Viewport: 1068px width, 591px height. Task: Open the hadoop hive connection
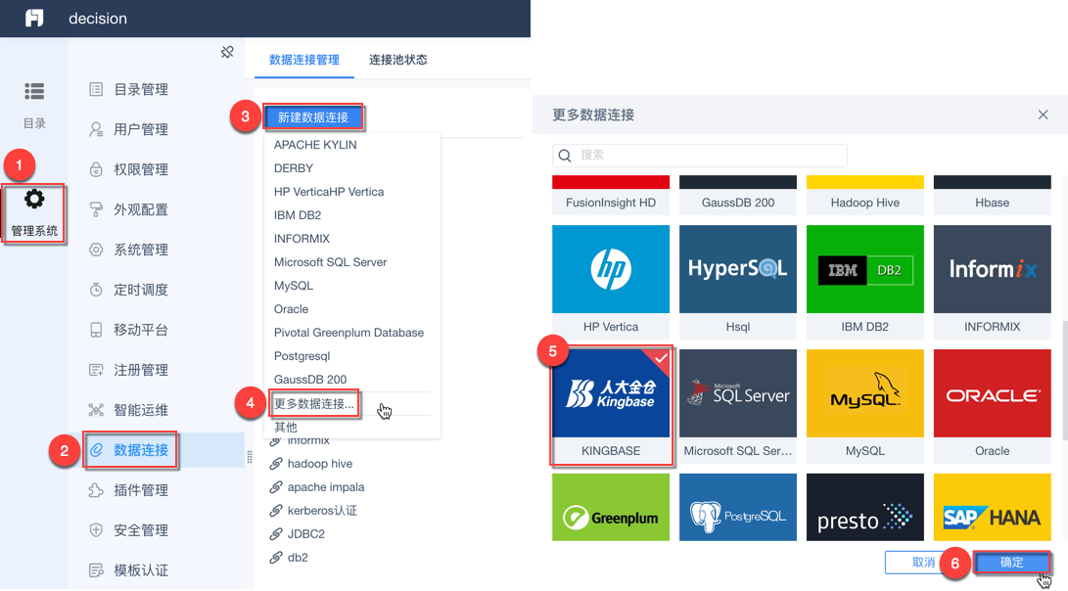(x=312, y=464)
